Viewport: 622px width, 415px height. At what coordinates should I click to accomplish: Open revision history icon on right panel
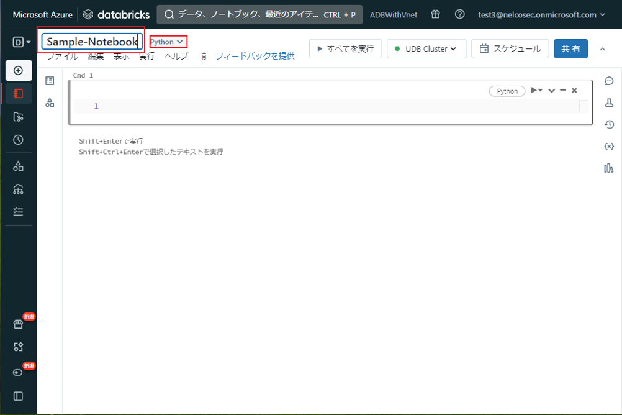(x=609, y=124)
